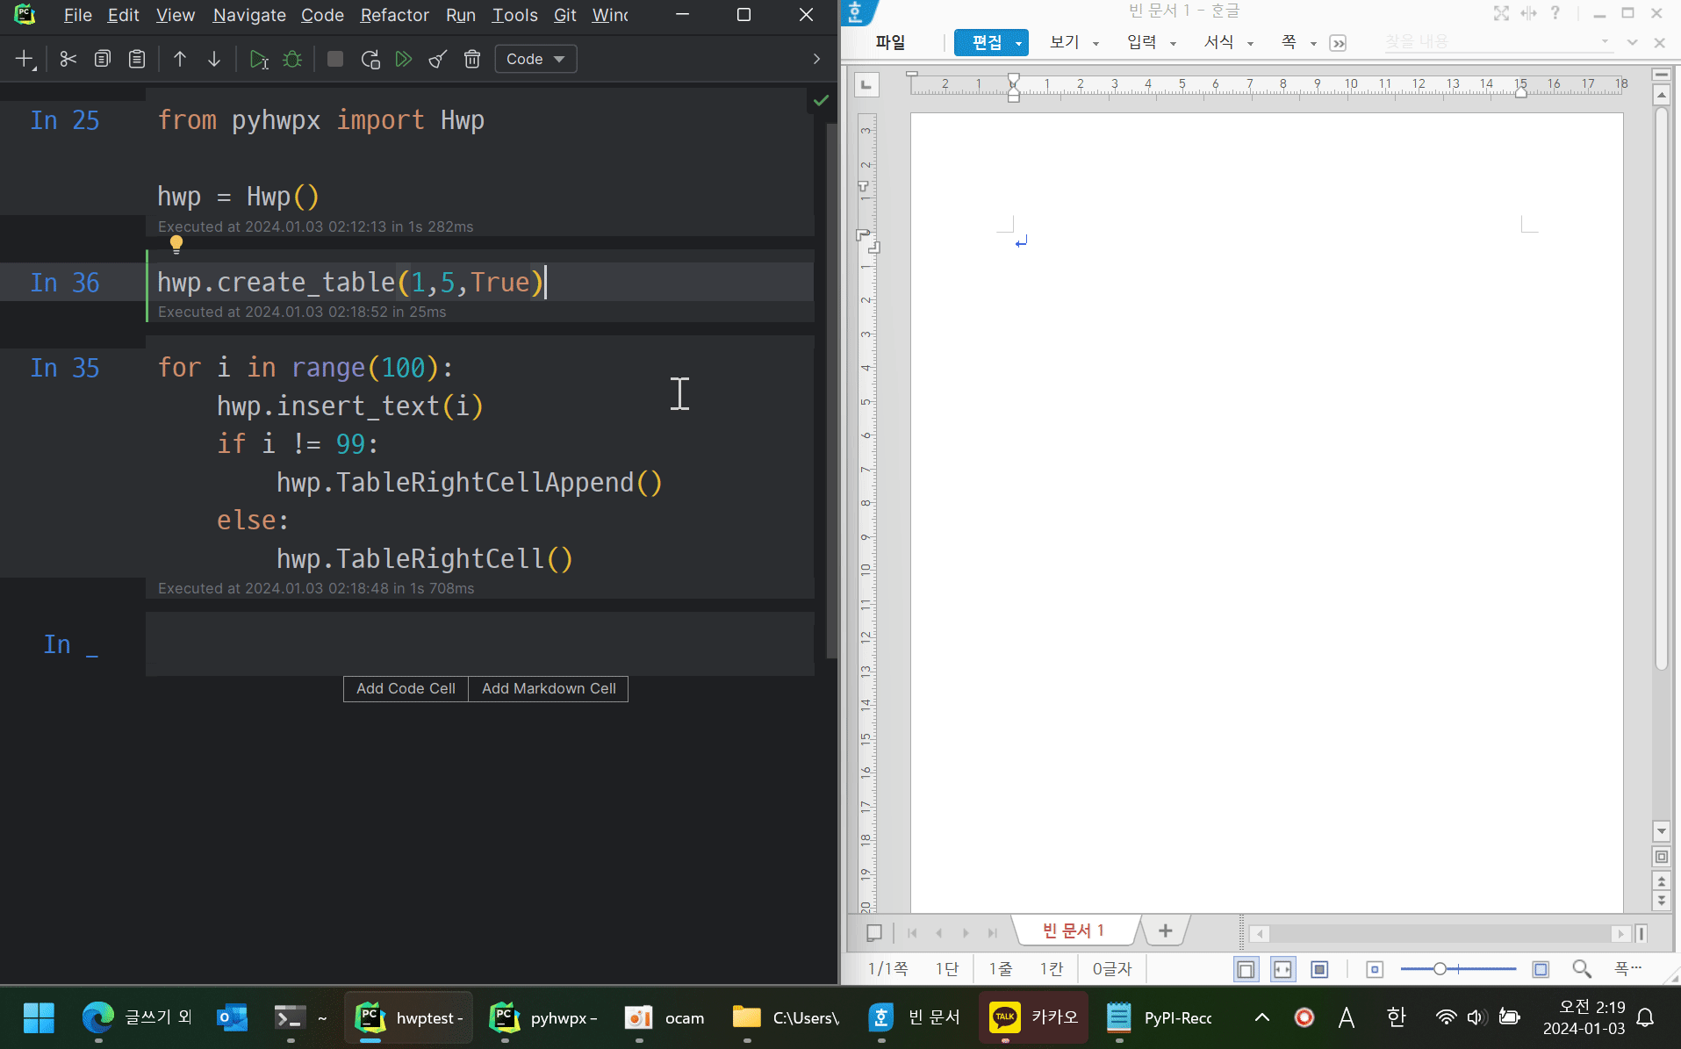Cut cell with the scissors icon
This screenshot has height=1049, width=1681.
(68, 59)
